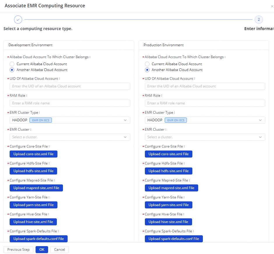The height and width of the screenshot is (254, 274).
Task: Upload hdfs-site.xml file for Production Environment
Action: [x=169, y=171]
